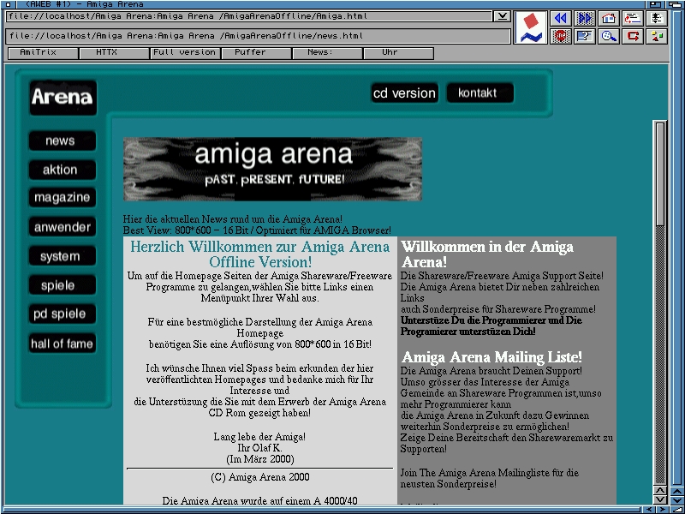
Task: Click the HTTX user button
Action: 115,53
